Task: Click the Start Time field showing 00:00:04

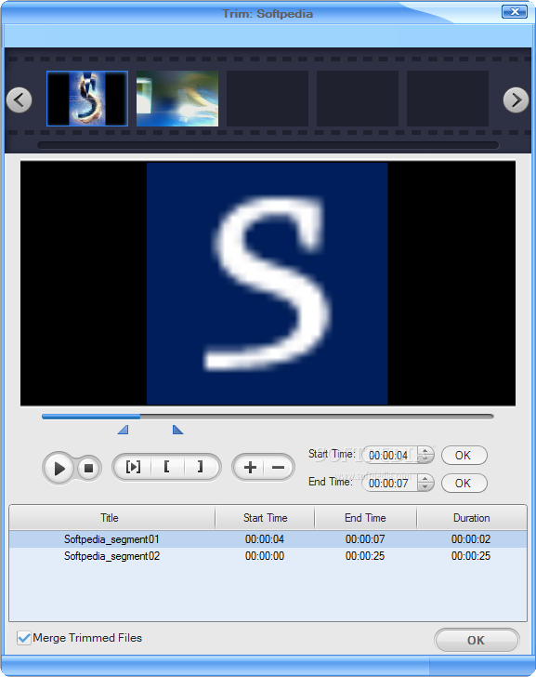Action: coord(390,455)
